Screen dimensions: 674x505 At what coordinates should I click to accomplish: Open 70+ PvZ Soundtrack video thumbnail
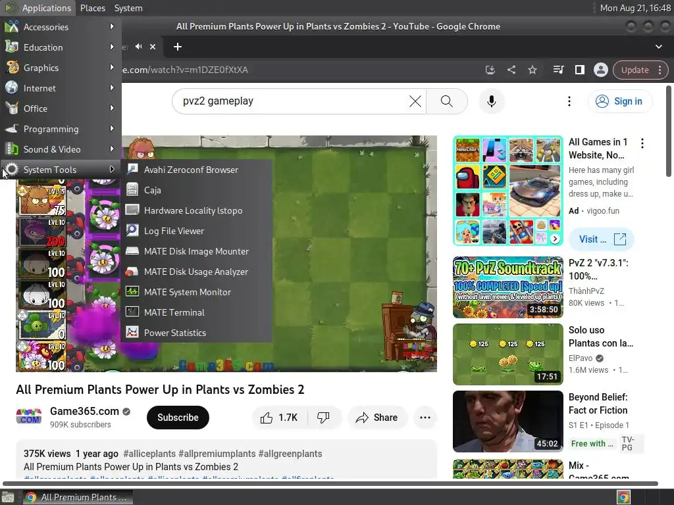(x=507, y=287)
